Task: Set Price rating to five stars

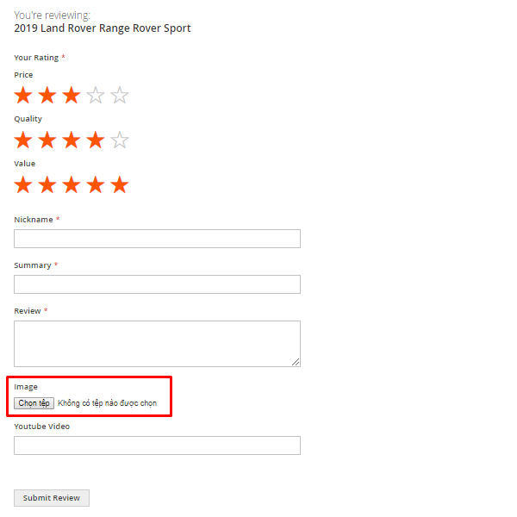Action: tap(120, 96)
